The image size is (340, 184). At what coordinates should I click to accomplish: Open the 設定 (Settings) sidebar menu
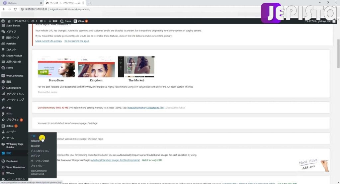click(14, 153)
